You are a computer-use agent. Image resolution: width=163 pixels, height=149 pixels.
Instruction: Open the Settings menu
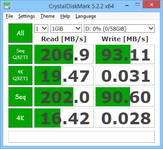(27, 16)
